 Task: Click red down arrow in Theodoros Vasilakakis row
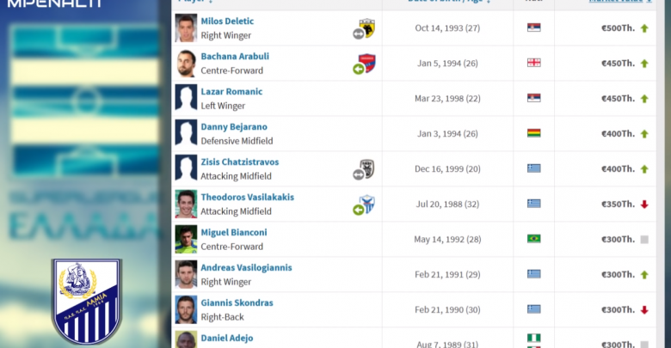coord(644,205)
